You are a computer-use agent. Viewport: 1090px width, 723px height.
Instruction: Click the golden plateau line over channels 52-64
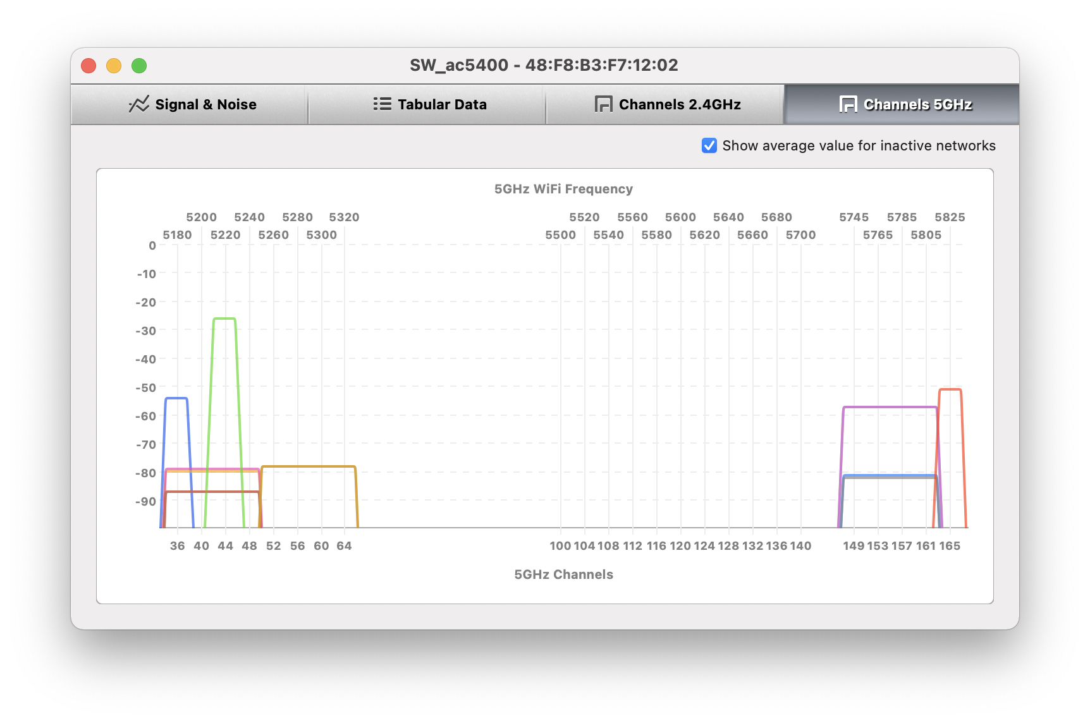[309, 466]
